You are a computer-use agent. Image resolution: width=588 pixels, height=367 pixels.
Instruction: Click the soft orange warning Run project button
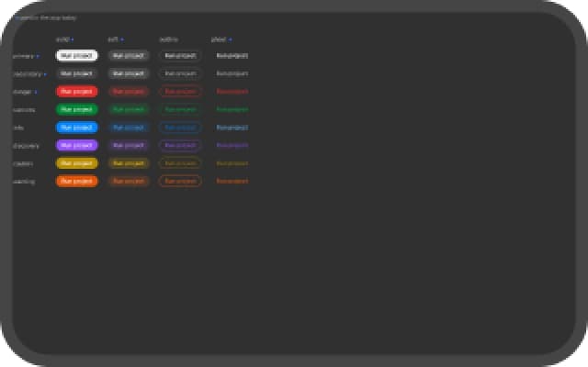(x=129, y=181)
